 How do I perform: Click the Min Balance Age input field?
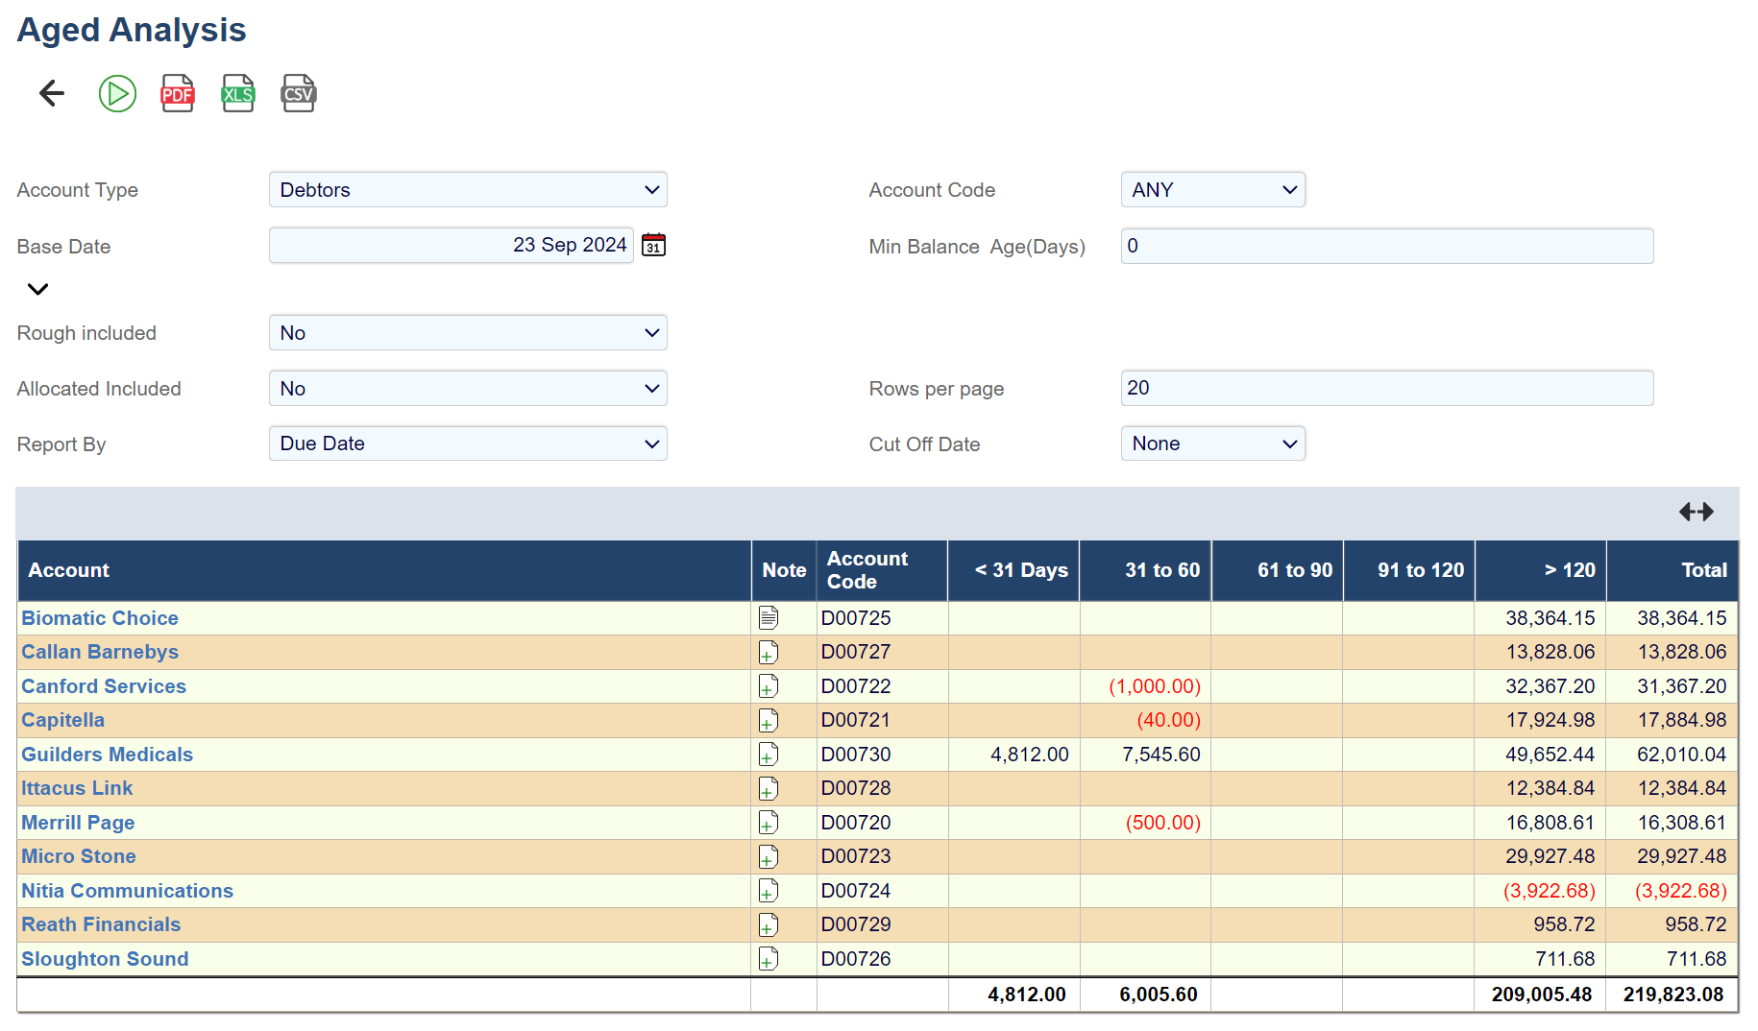click(x=1386, y=246)
